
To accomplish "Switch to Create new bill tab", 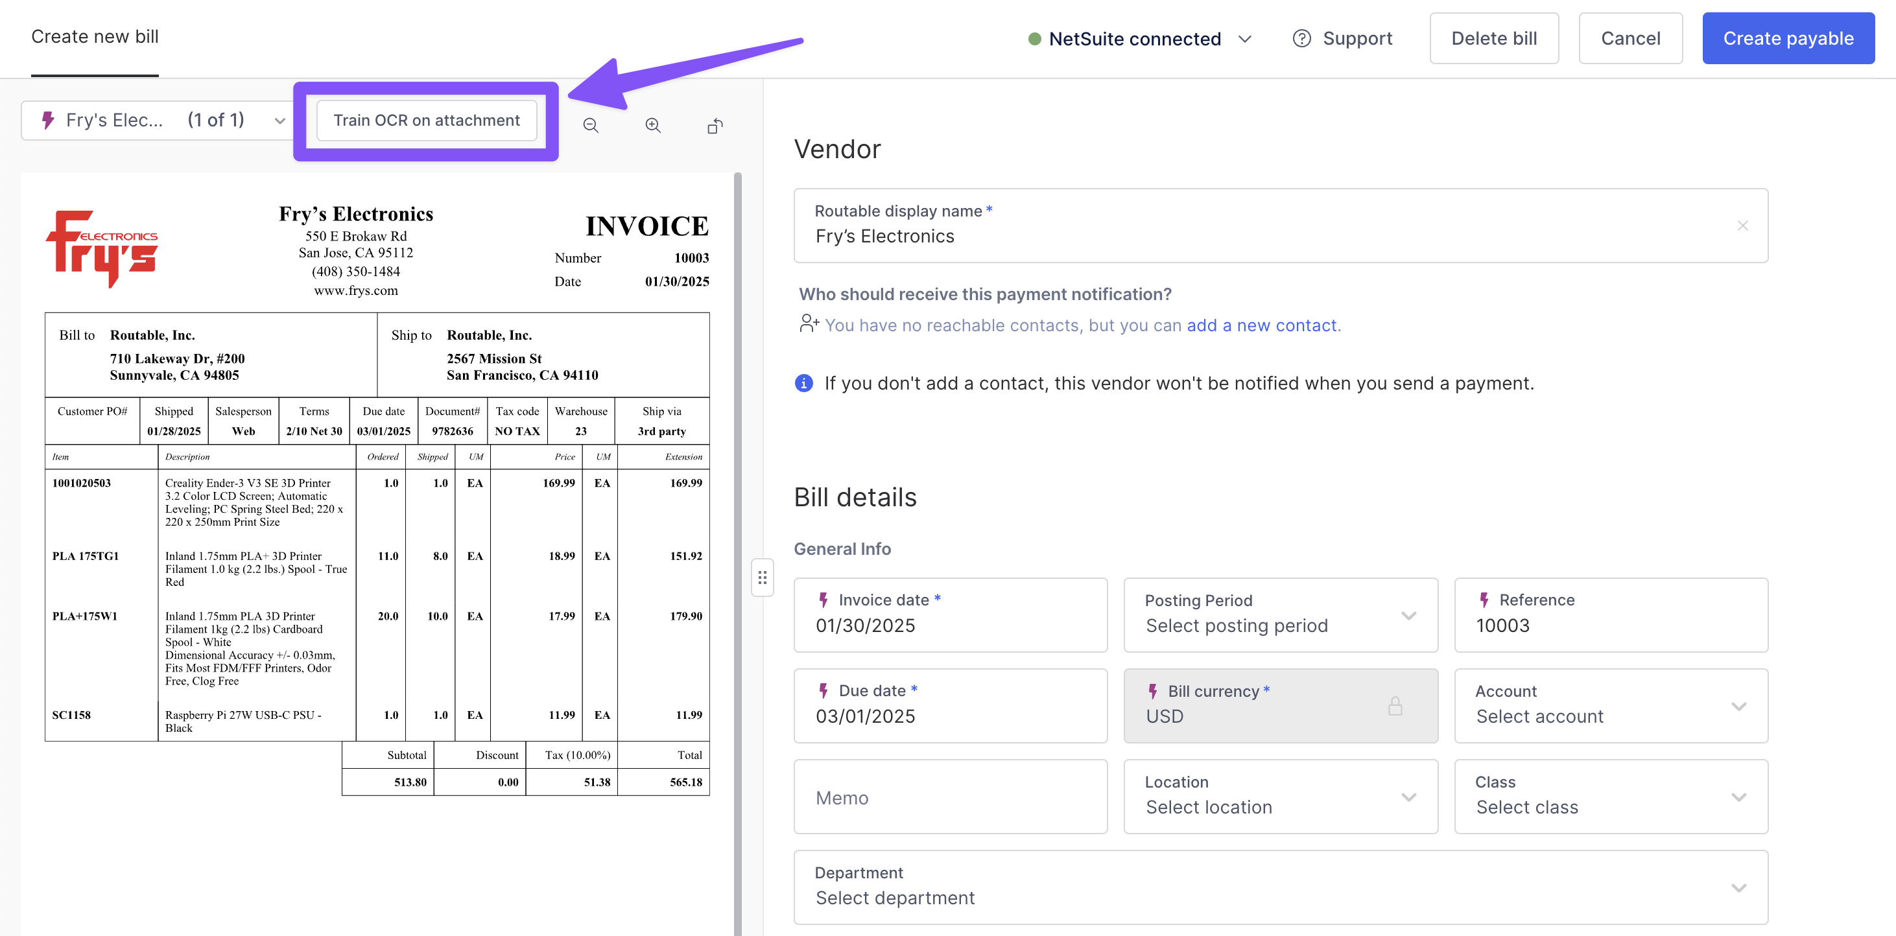I will click(x=95, y=37).
